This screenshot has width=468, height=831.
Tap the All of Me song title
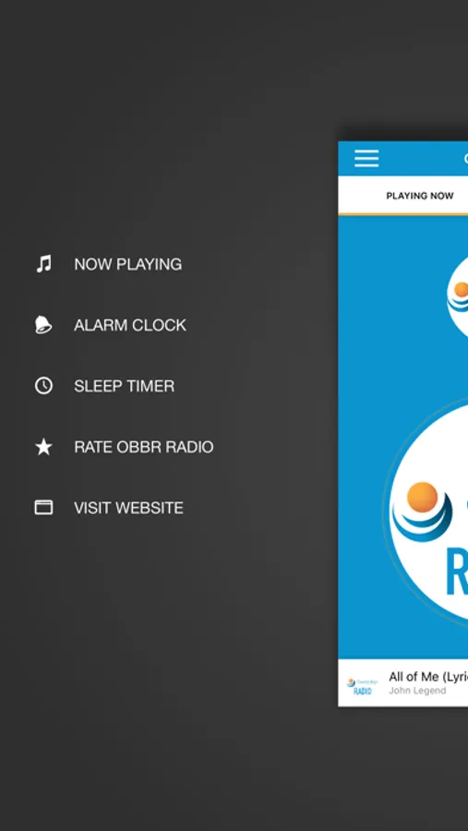[428, 676]
